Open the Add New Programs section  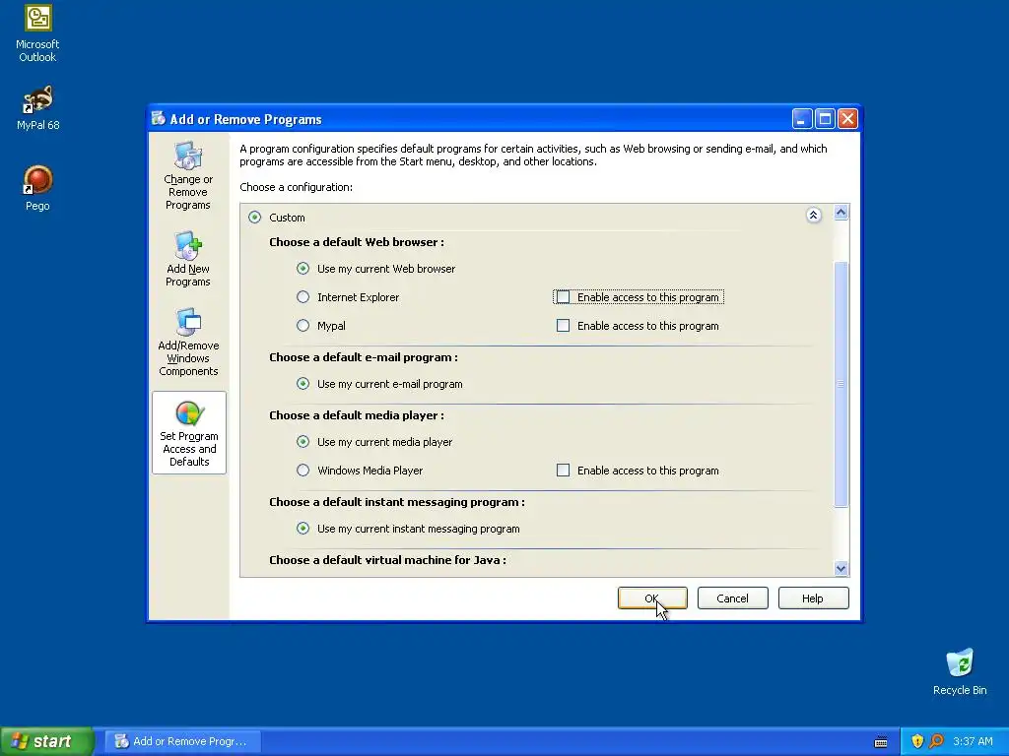(188, 259)
